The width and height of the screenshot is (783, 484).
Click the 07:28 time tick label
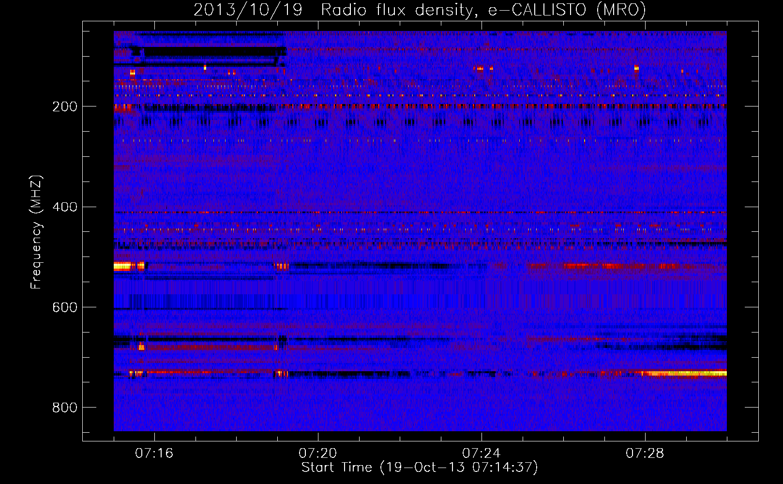tap(645, 454)
